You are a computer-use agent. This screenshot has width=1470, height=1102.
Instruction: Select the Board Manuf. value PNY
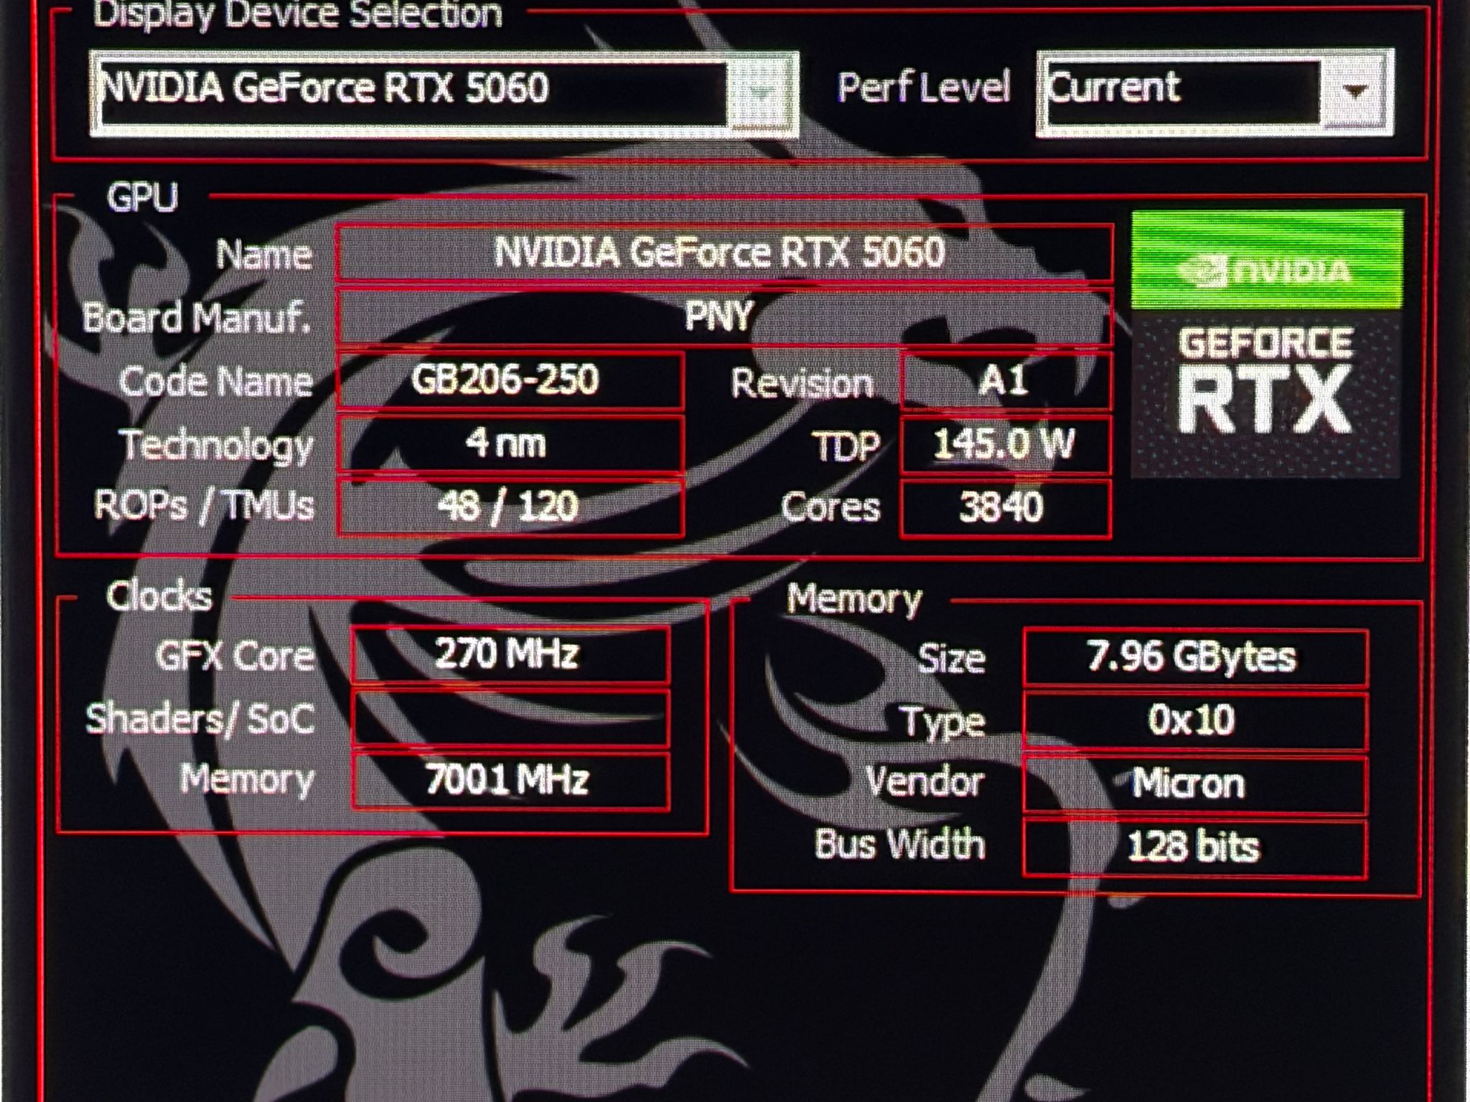(724, 316)
